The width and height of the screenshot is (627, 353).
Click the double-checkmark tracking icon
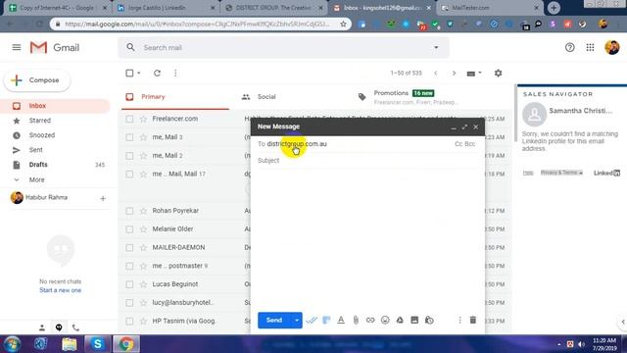point(312,321)
